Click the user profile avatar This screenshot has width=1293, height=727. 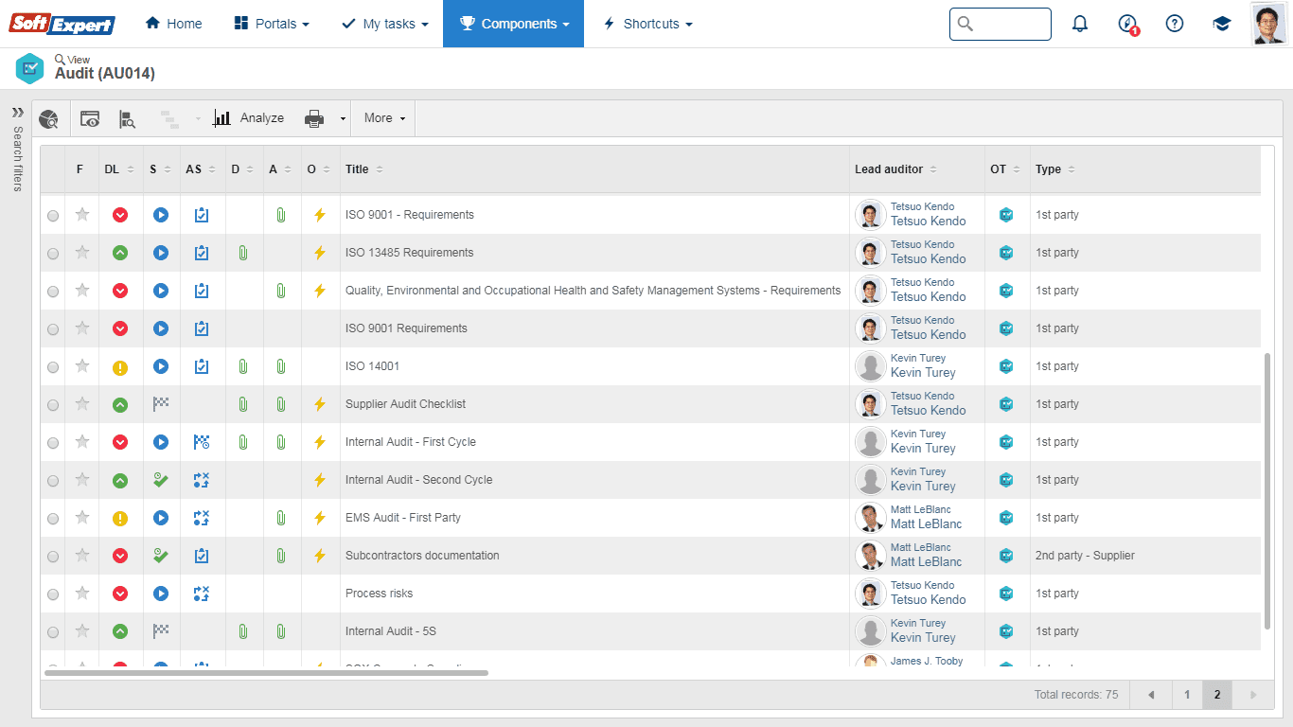tap(1268, 24)
